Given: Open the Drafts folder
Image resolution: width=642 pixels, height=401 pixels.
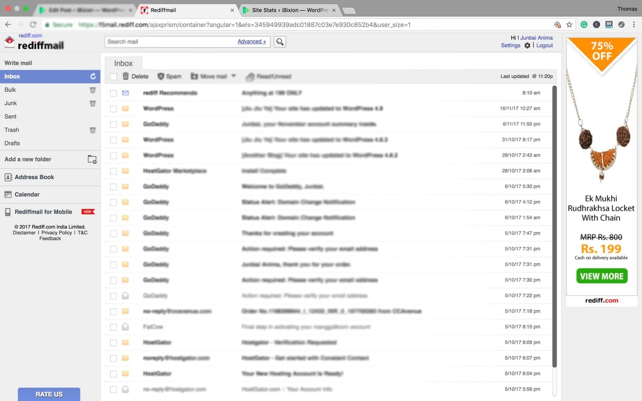Looking at the screenshot, I should click(x=12, y=143).
